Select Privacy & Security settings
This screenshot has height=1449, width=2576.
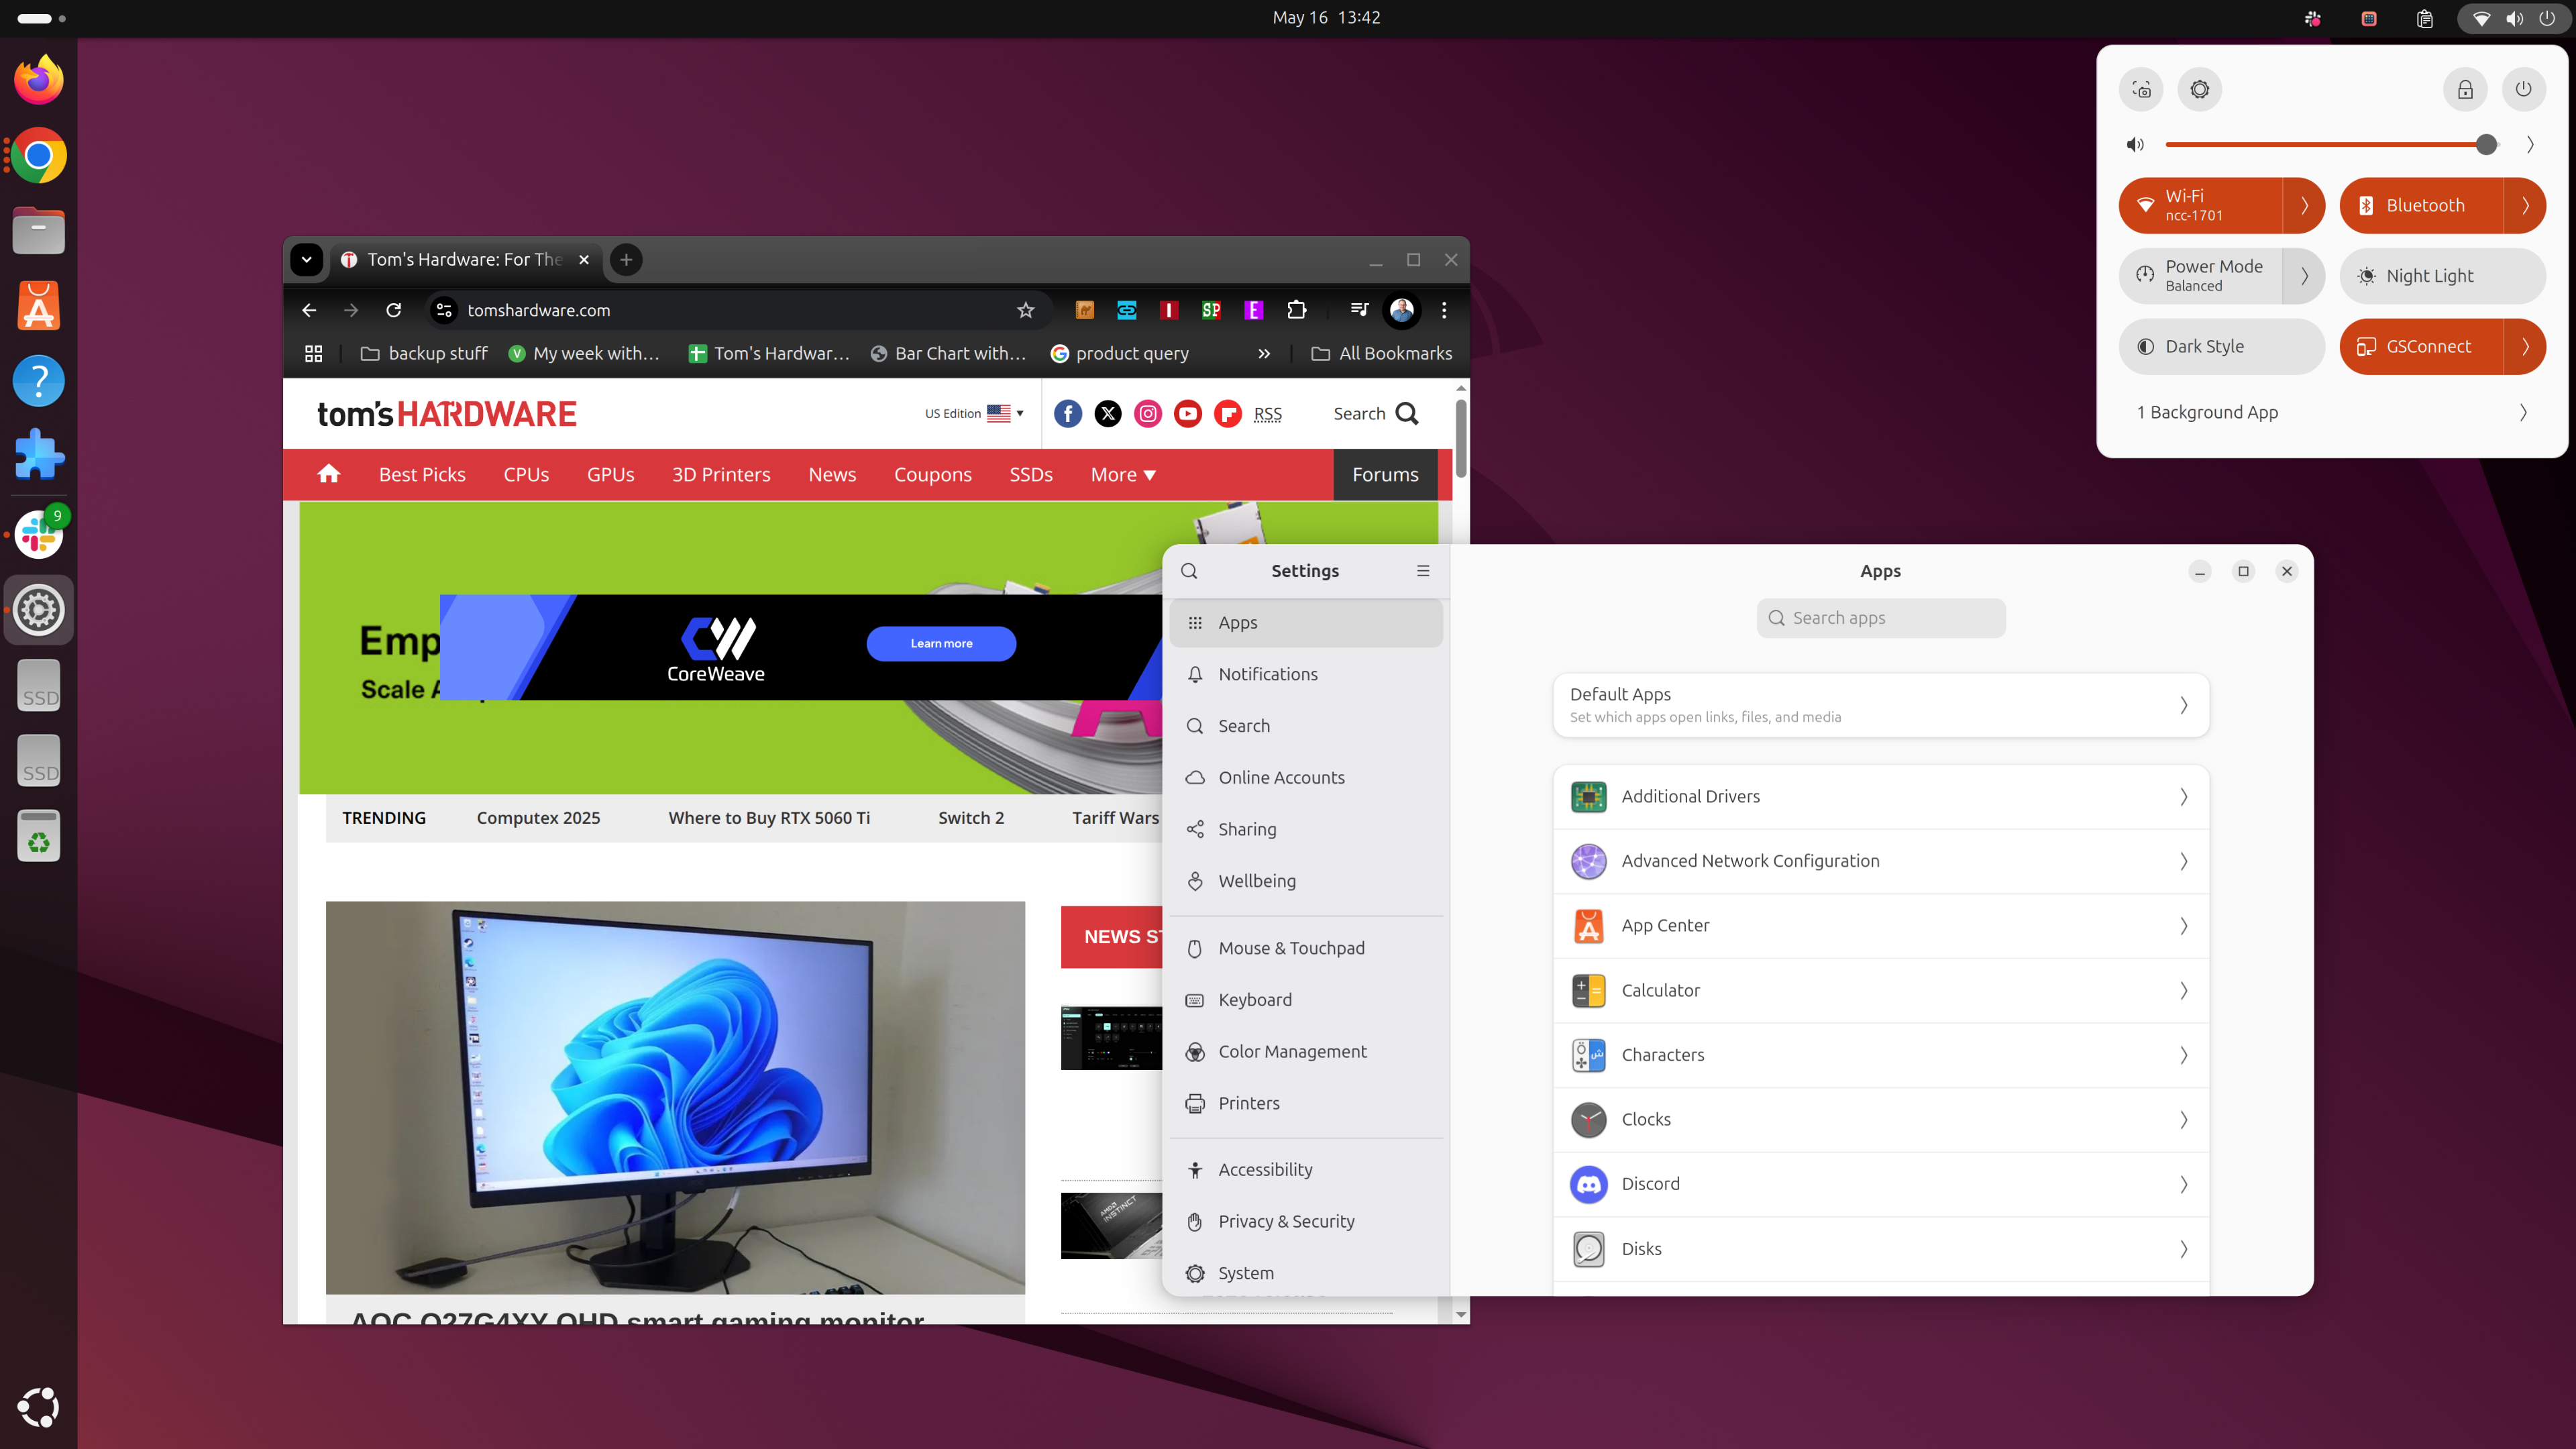1306,1221
